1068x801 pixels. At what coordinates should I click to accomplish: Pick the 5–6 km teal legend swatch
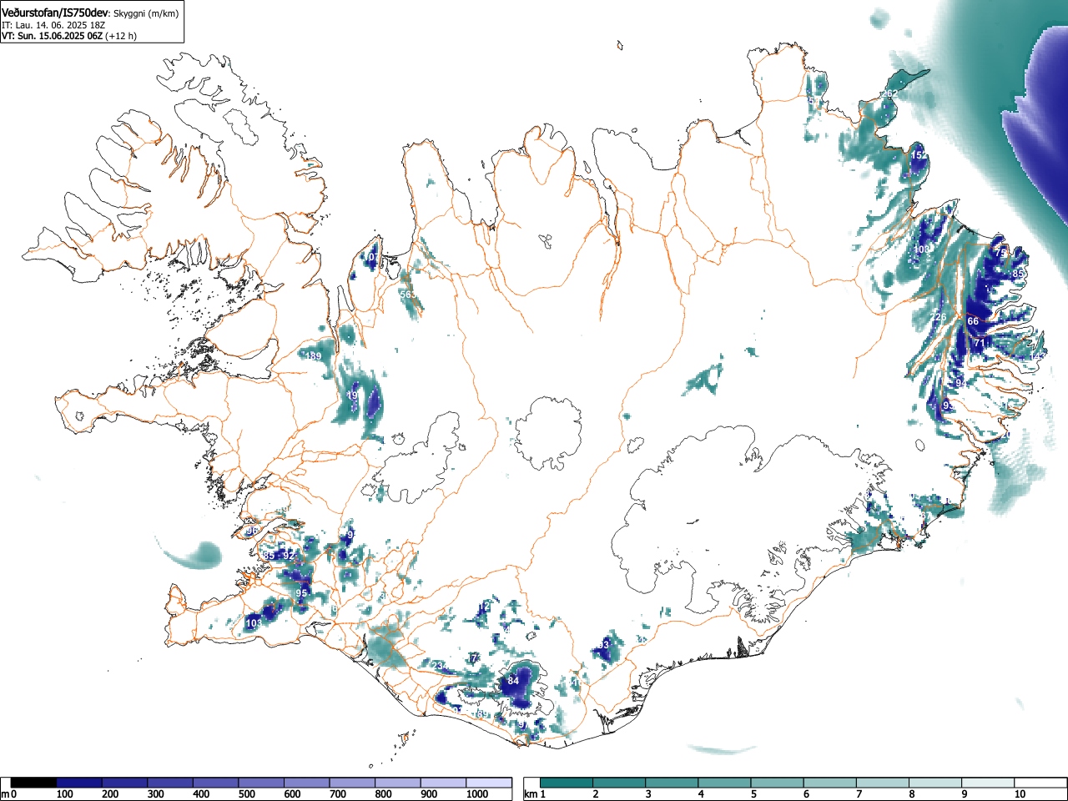[778, 783]
